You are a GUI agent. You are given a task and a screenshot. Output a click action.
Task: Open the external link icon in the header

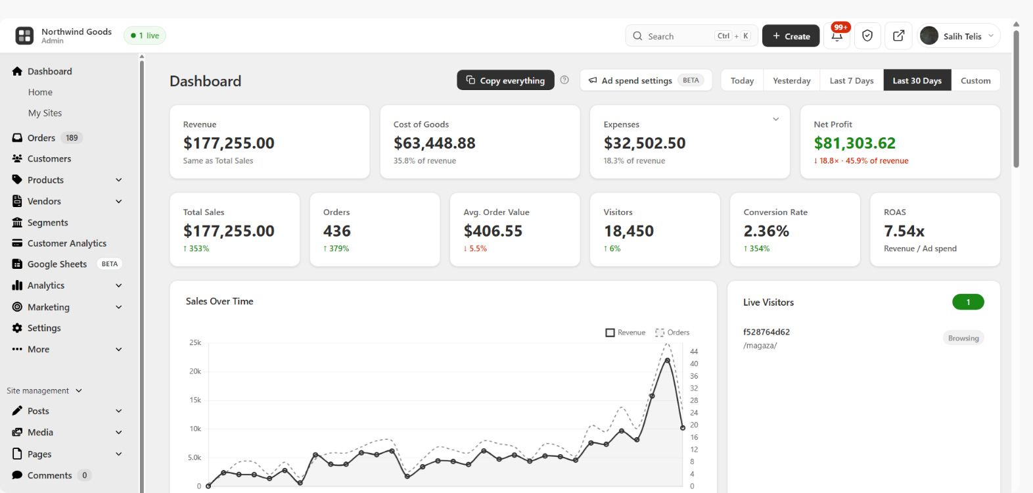click(x=898, y=36)
